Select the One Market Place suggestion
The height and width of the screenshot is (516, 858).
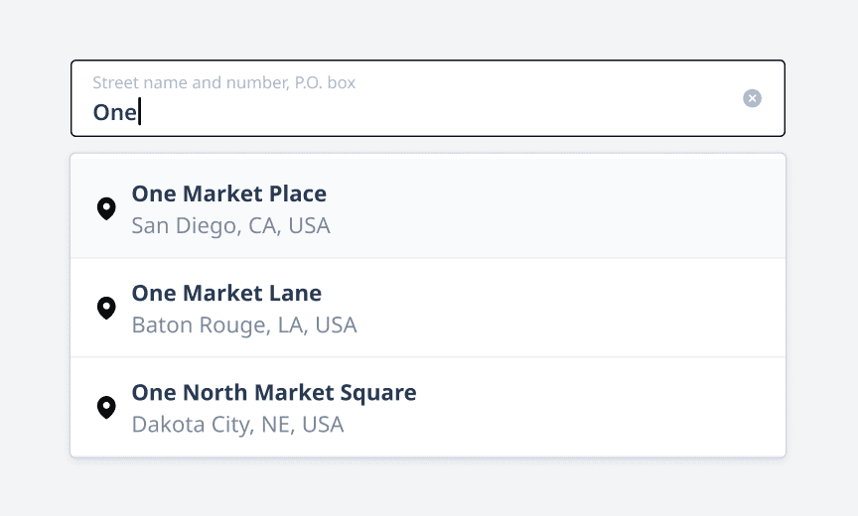point(428,208)
